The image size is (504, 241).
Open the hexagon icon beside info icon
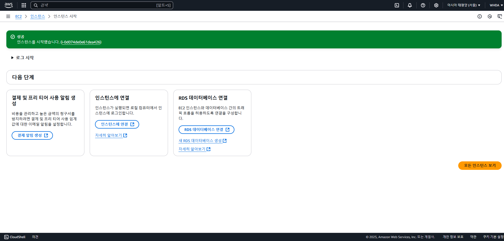pyautogui.click(x=490, y=16)
